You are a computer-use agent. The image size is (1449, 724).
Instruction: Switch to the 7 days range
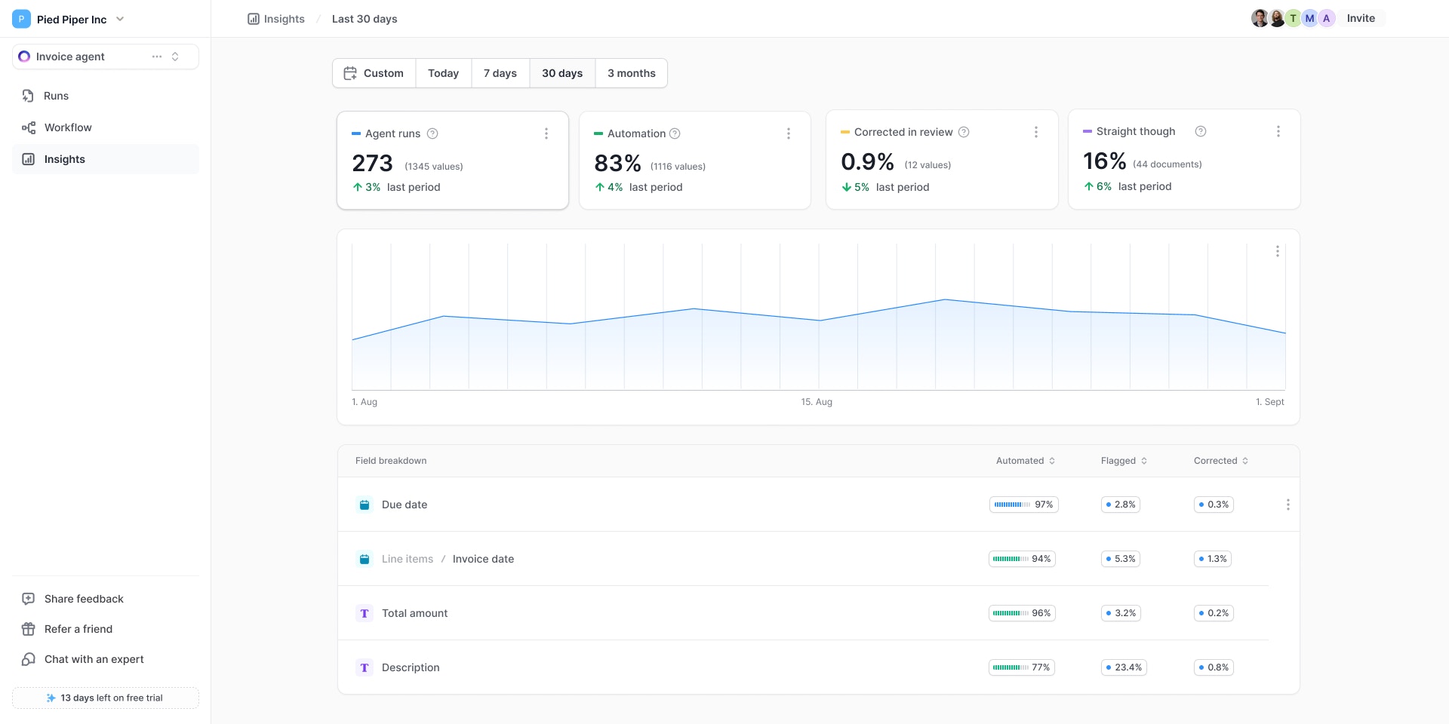tap(500, 73)
